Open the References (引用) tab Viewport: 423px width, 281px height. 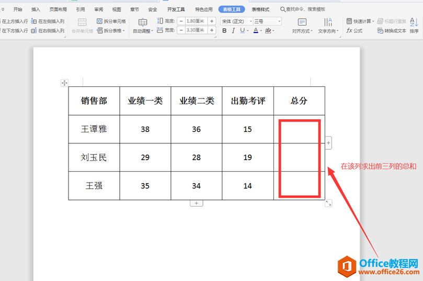81,9
